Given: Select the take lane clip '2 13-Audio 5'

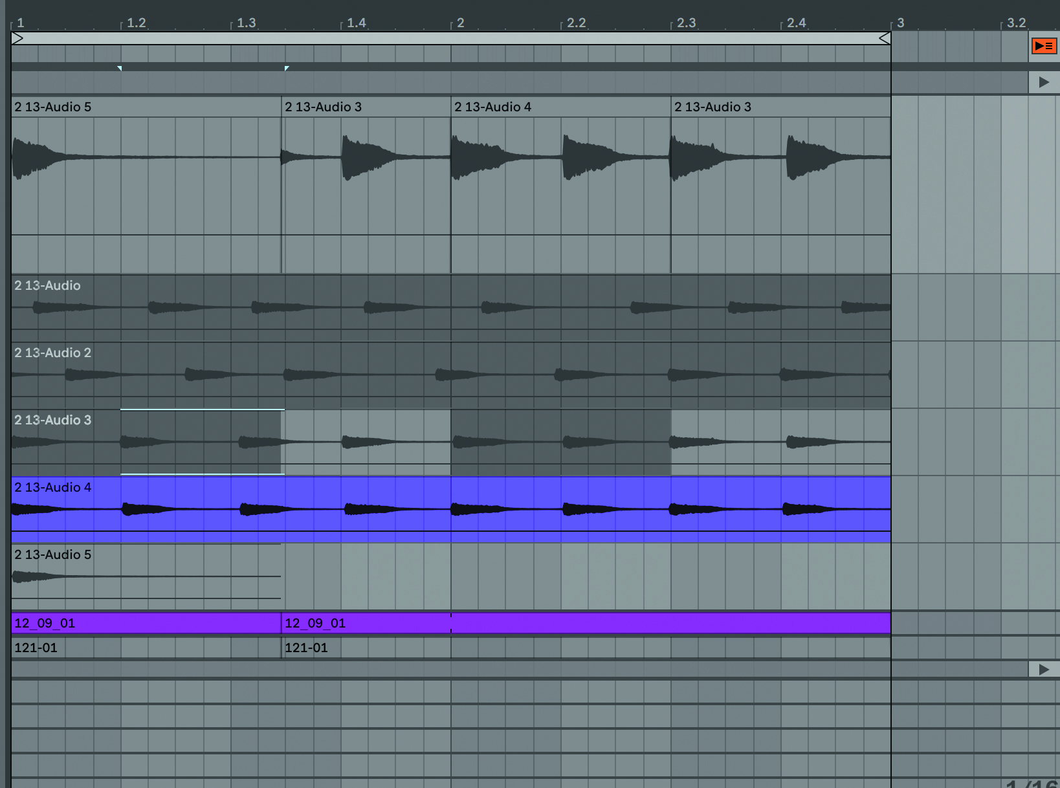Looking at the screenshot, I should point(146,576).
